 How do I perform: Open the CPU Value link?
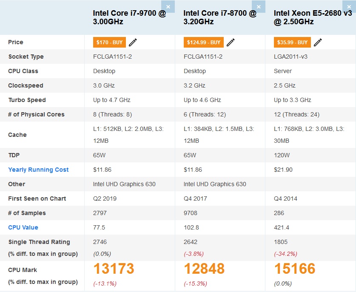click(23, 227)
